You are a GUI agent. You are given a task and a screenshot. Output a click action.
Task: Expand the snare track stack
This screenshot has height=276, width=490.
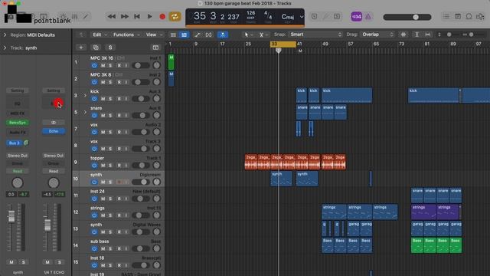coord(85,112)
